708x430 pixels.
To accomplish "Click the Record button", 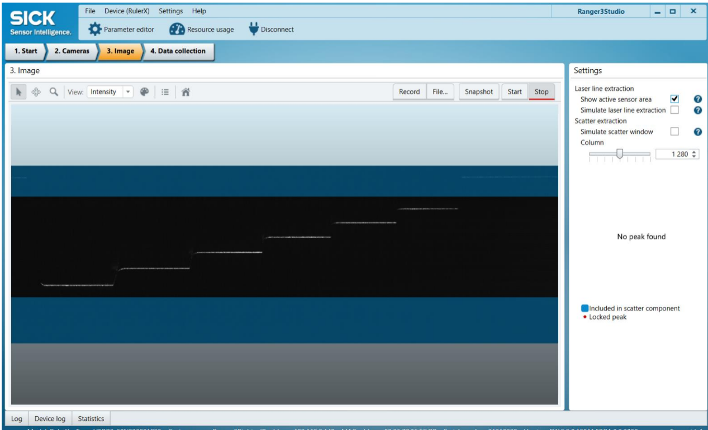I will 410,92.
